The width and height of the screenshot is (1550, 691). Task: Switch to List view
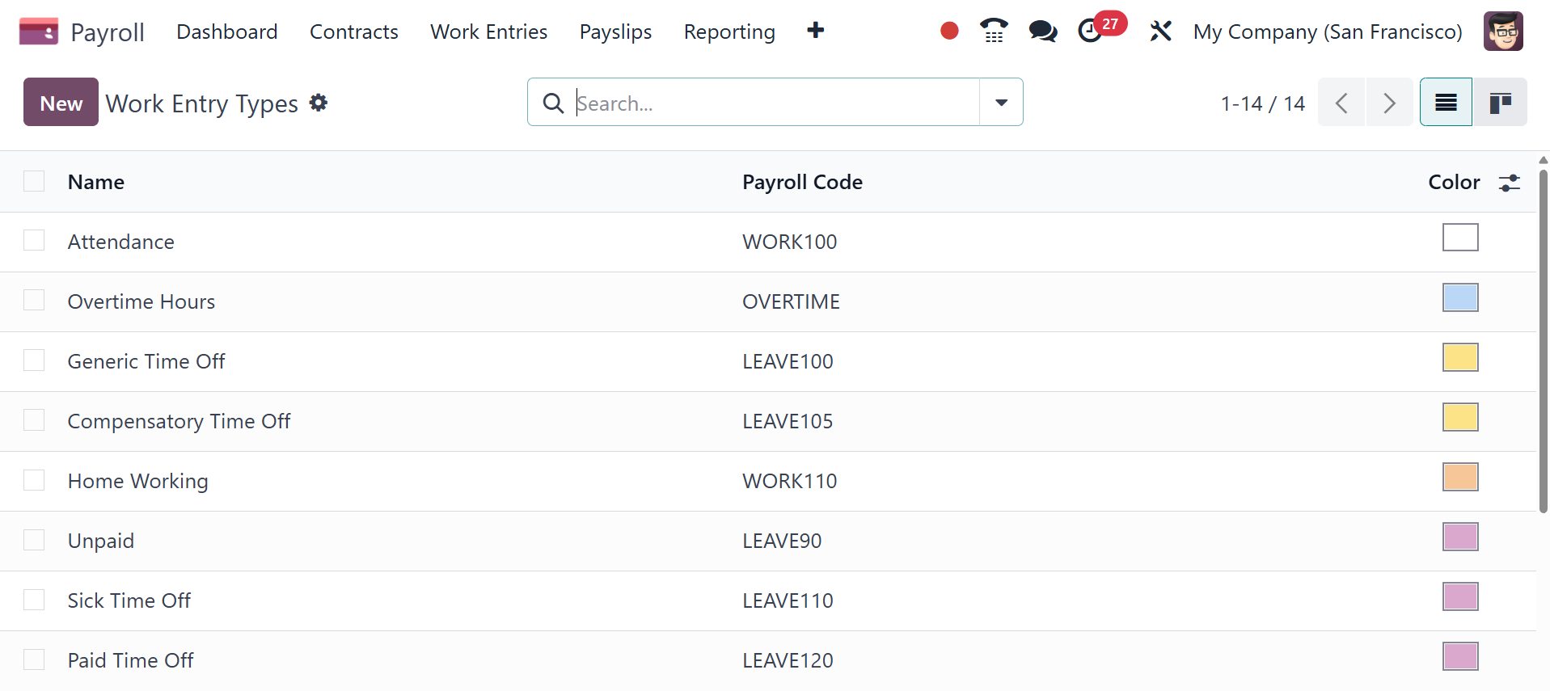click(x=1446, y=103)
